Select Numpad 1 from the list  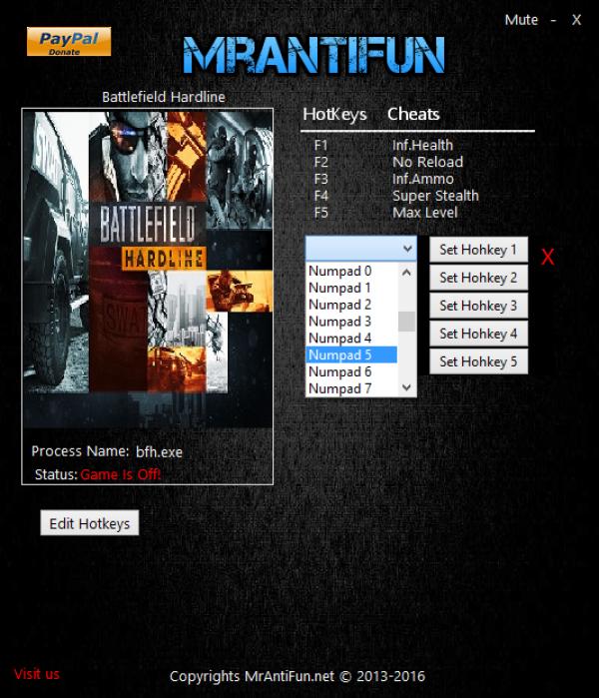tap(351, 288)
